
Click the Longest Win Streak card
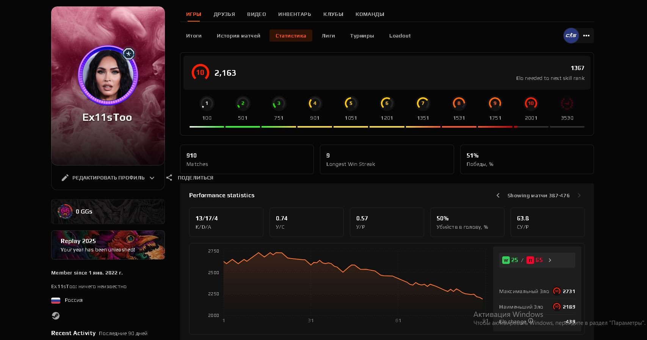coord(387,159)
